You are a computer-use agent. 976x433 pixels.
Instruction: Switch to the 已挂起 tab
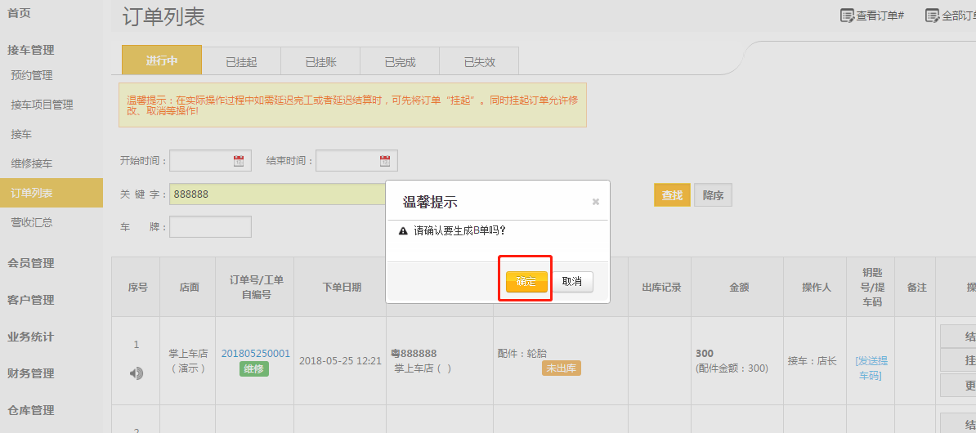point(241,61)
